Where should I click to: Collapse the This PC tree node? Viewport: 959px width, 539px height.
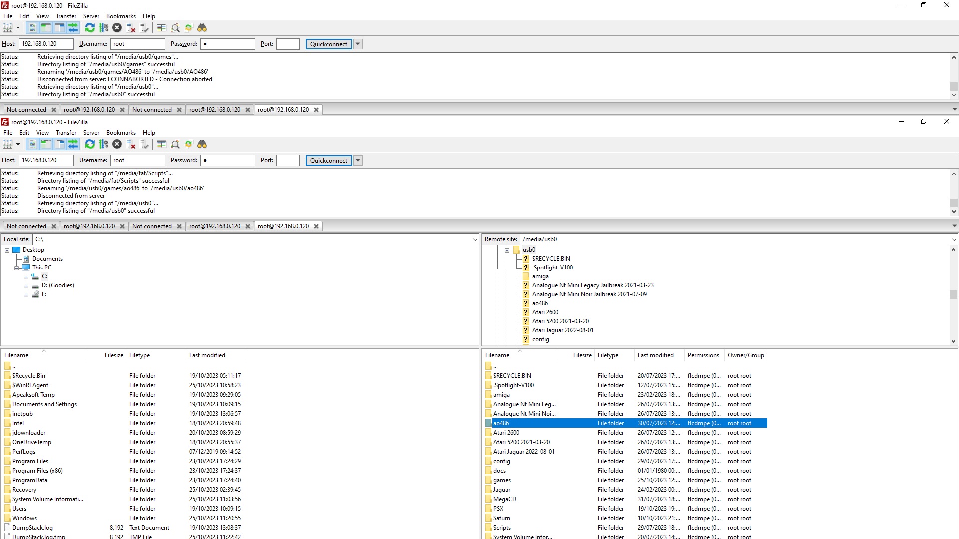(17, 268)
